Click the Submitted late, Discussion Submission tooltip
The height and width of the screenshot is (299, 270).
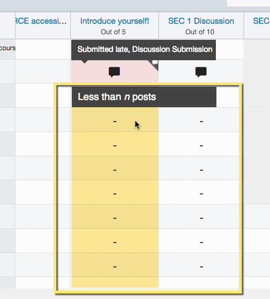[144, 50]
